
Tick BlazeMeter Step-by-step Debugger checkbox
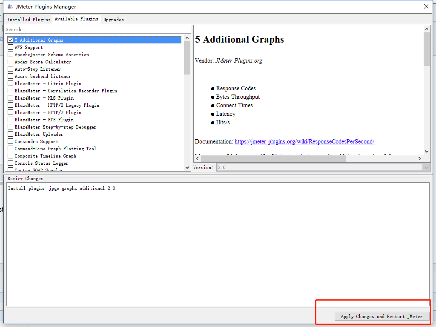pos(11,126)
